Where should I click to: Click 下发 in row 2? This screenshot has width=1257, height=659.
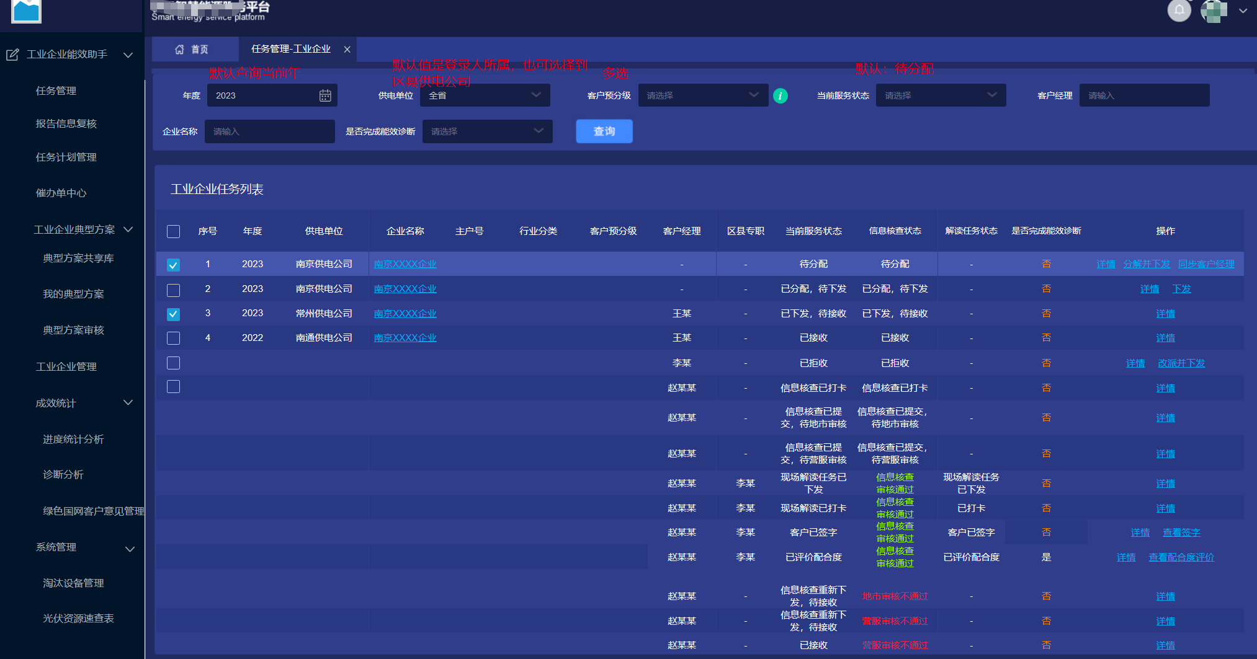1181,289
